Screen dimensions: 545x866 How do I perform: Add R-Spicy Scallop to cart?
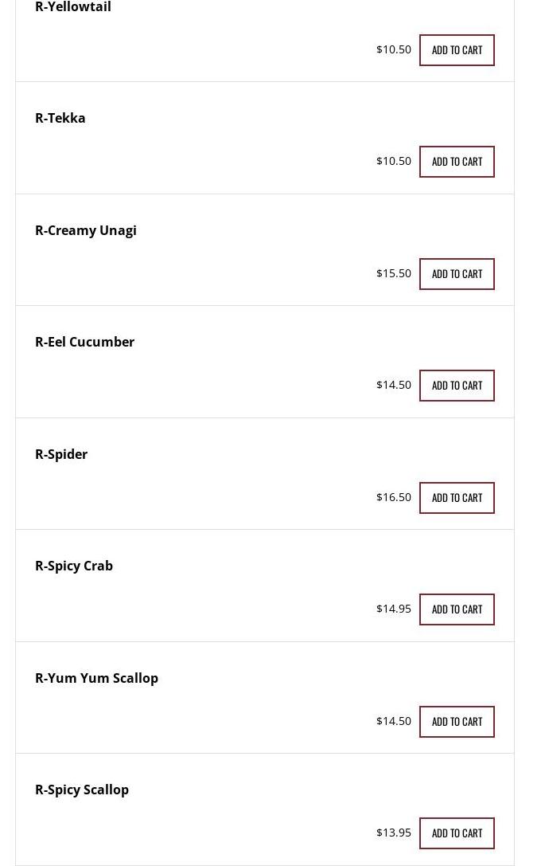point(457,833)
